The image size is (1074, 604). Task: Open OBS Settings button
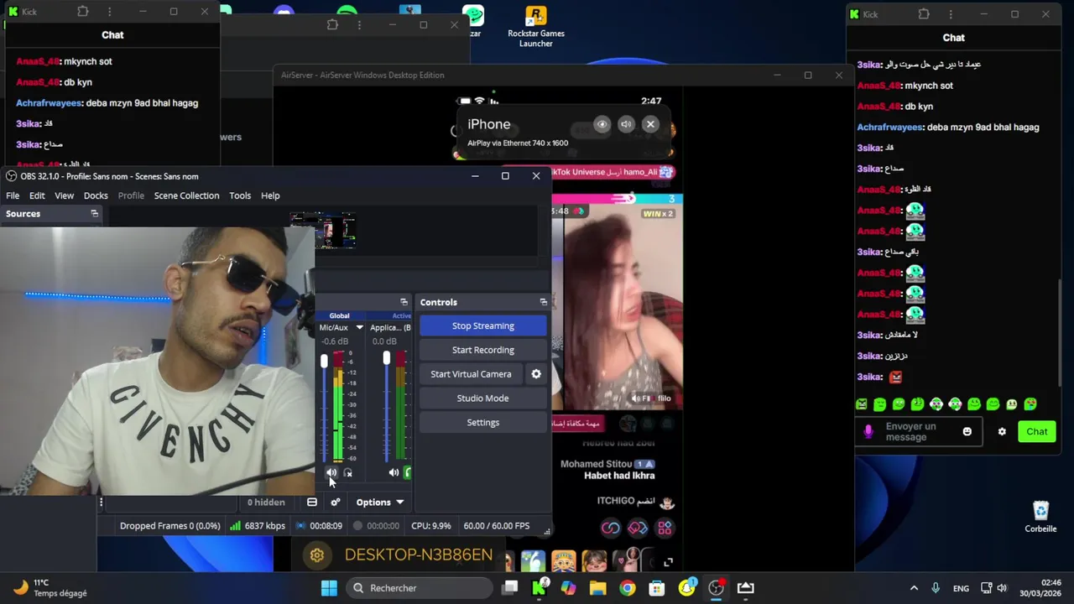click(x=482, y=423)
